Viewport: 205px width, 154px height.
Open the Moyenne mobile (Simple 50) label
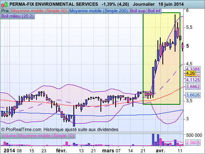(39, 11)
